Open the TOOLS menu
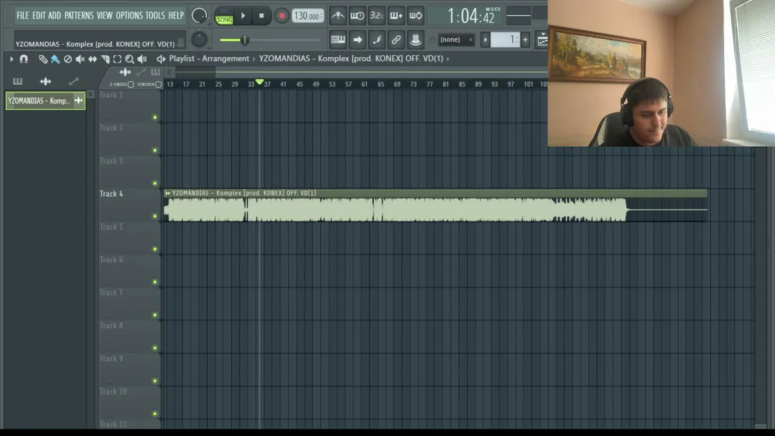This screenshot has height=436, width=775. click(155, 15)
